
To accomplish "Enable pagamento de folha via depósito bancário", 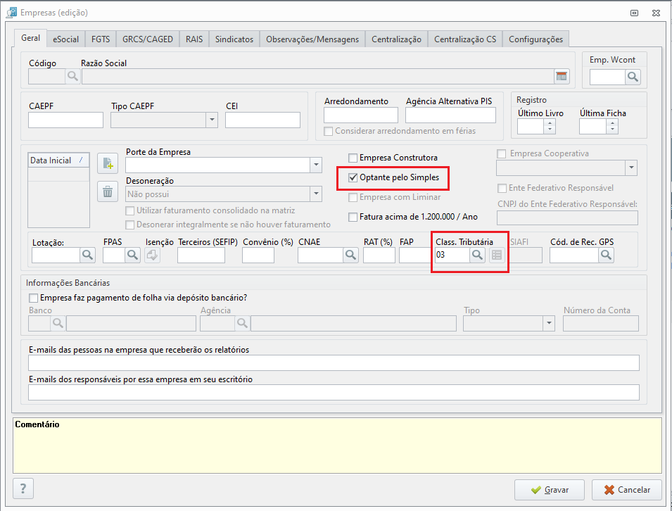I will [x=33, y=298].
